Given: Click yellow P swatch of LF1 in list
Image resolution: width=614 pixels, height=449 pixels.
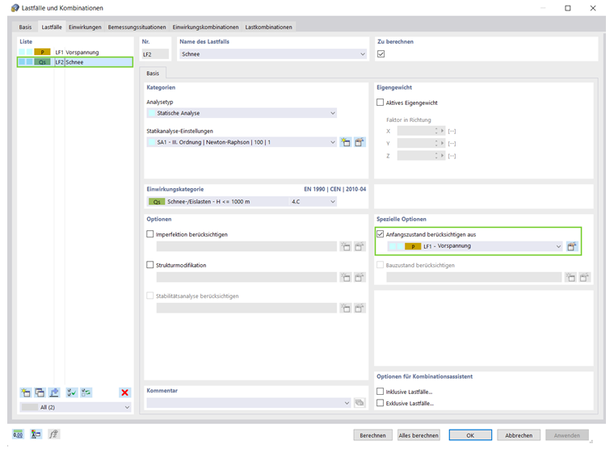Looking at the screenshot, I should pyautogui.click(x=42, y=52).
